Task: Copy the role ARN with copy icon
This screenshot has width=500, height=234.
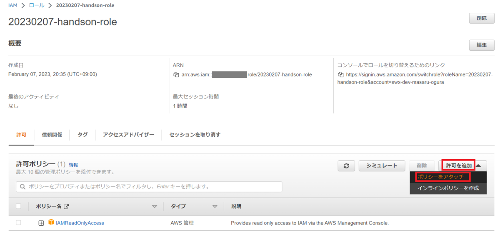Action: [x=176, y=75]
